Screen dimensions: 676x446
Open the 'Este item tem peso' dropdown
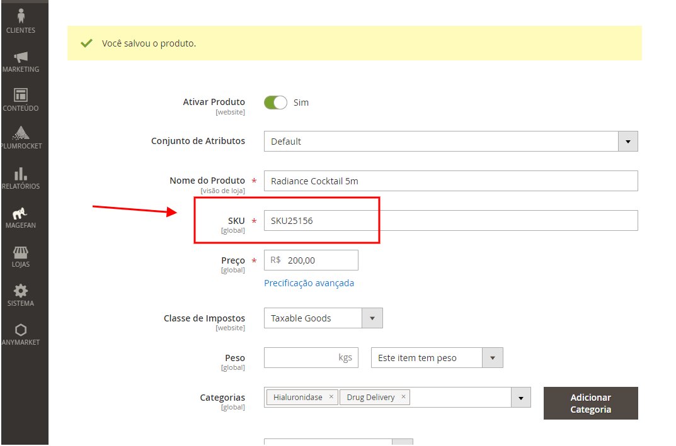point(492,358)
